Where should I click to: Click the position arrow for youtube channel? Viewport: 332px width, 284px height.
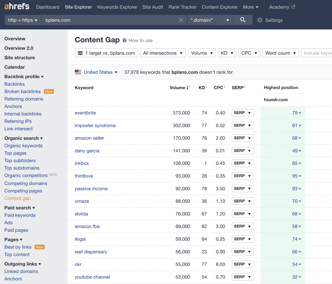pyautogui.click(x=300, y=277)
